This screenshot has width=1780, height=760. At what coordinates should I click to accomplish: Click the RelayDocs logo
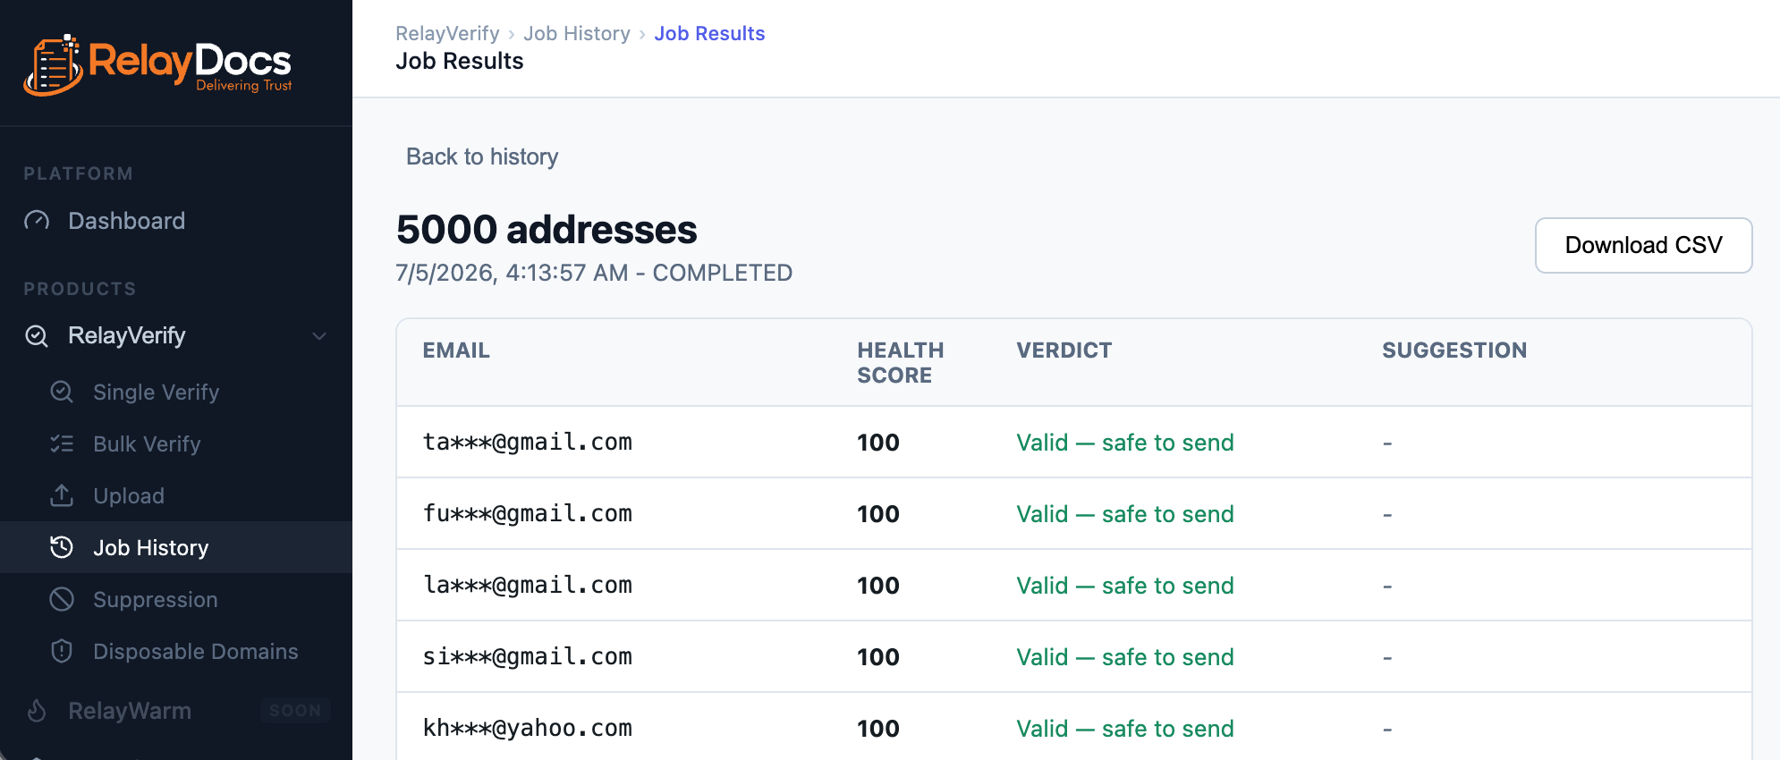[x=157, y=64]
